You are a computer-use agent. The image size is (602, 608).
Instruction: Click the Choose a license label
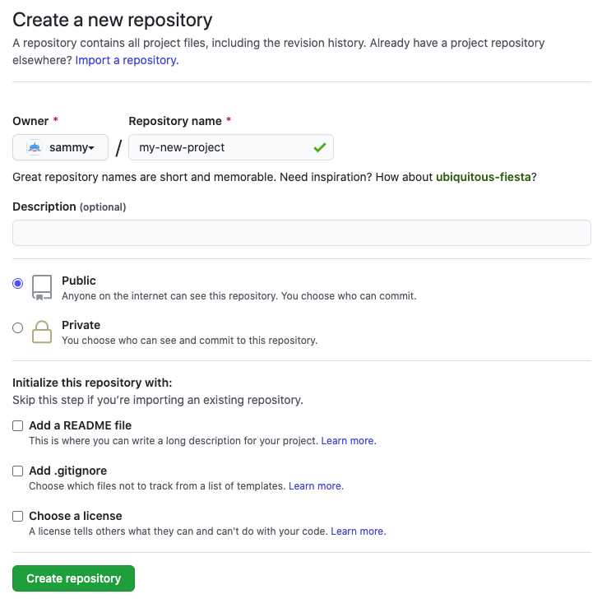pos(76,516)
